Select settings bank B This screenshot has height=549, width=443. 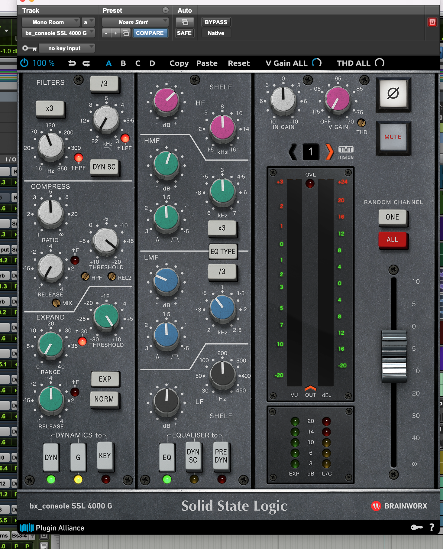click(x=123, y=63)
